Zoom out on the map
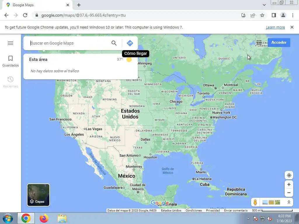 point(289,192)
